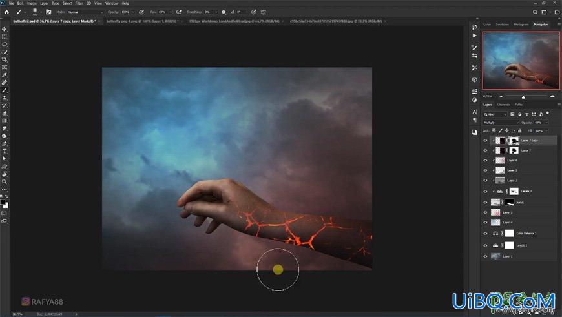Select the Gradient tool
The width and height of the screenshot is (562, 317).
point(5,121)
